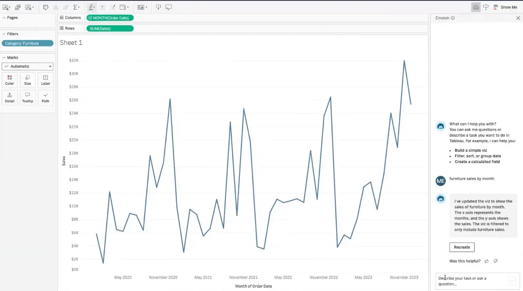Open the Fit dropdown in the toolbar

tap(125, 7)
